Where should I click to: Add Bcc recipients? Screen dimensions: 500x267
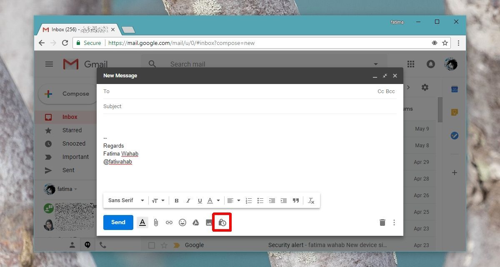[390, 91]
